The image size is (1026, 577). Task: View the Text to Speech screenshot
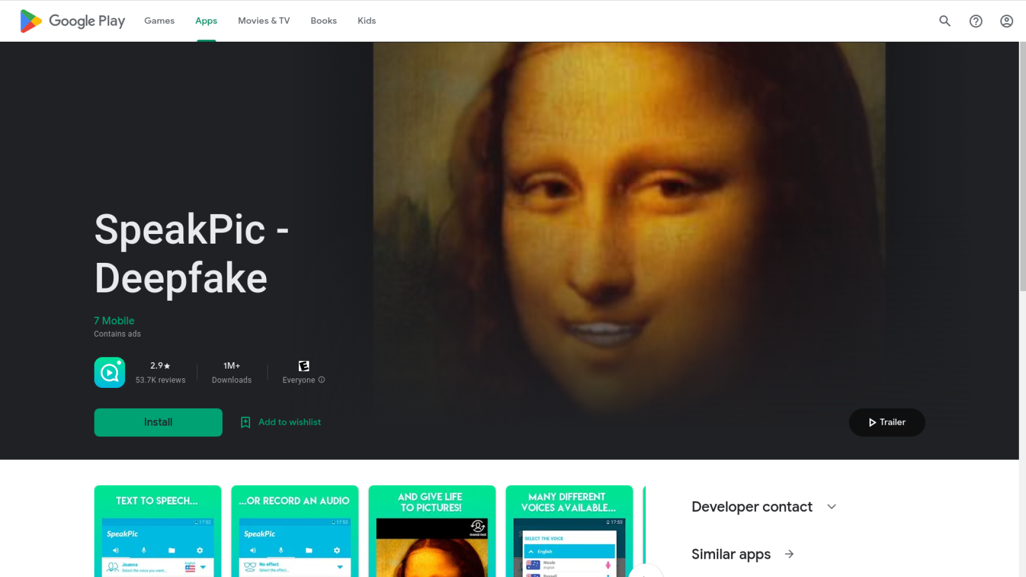[x=158, y=531]
